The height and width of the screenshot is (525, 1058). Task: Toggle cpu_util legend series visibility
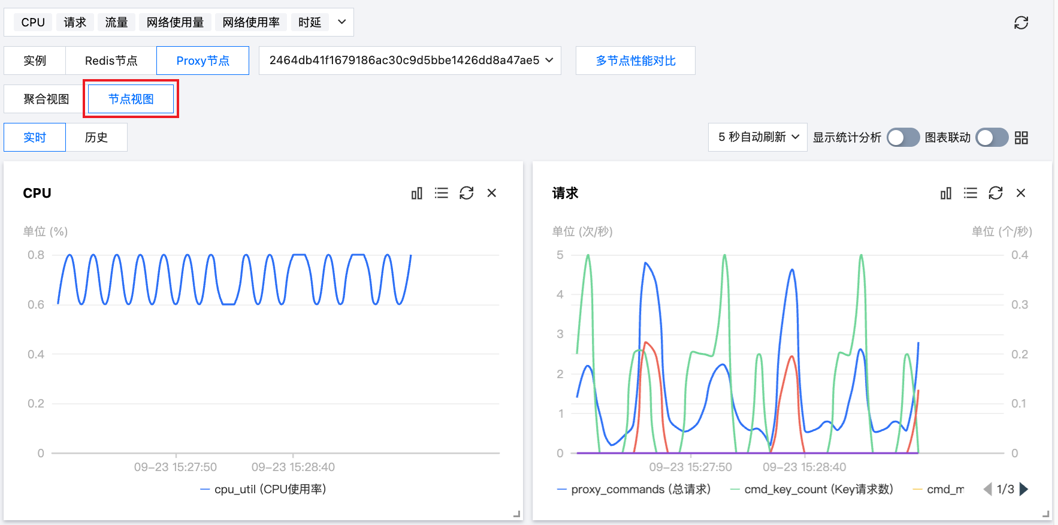point(264,490)
